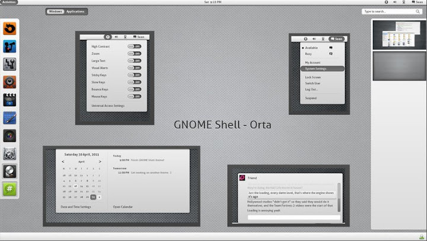Click network icon in the user menu preview bar

pyautogui.click(x=323, y=39)
